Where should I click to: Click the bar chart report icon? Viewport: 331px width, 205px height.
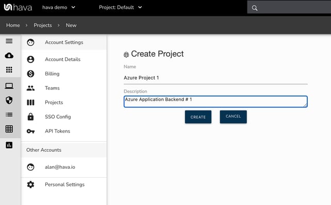(9, 145)
